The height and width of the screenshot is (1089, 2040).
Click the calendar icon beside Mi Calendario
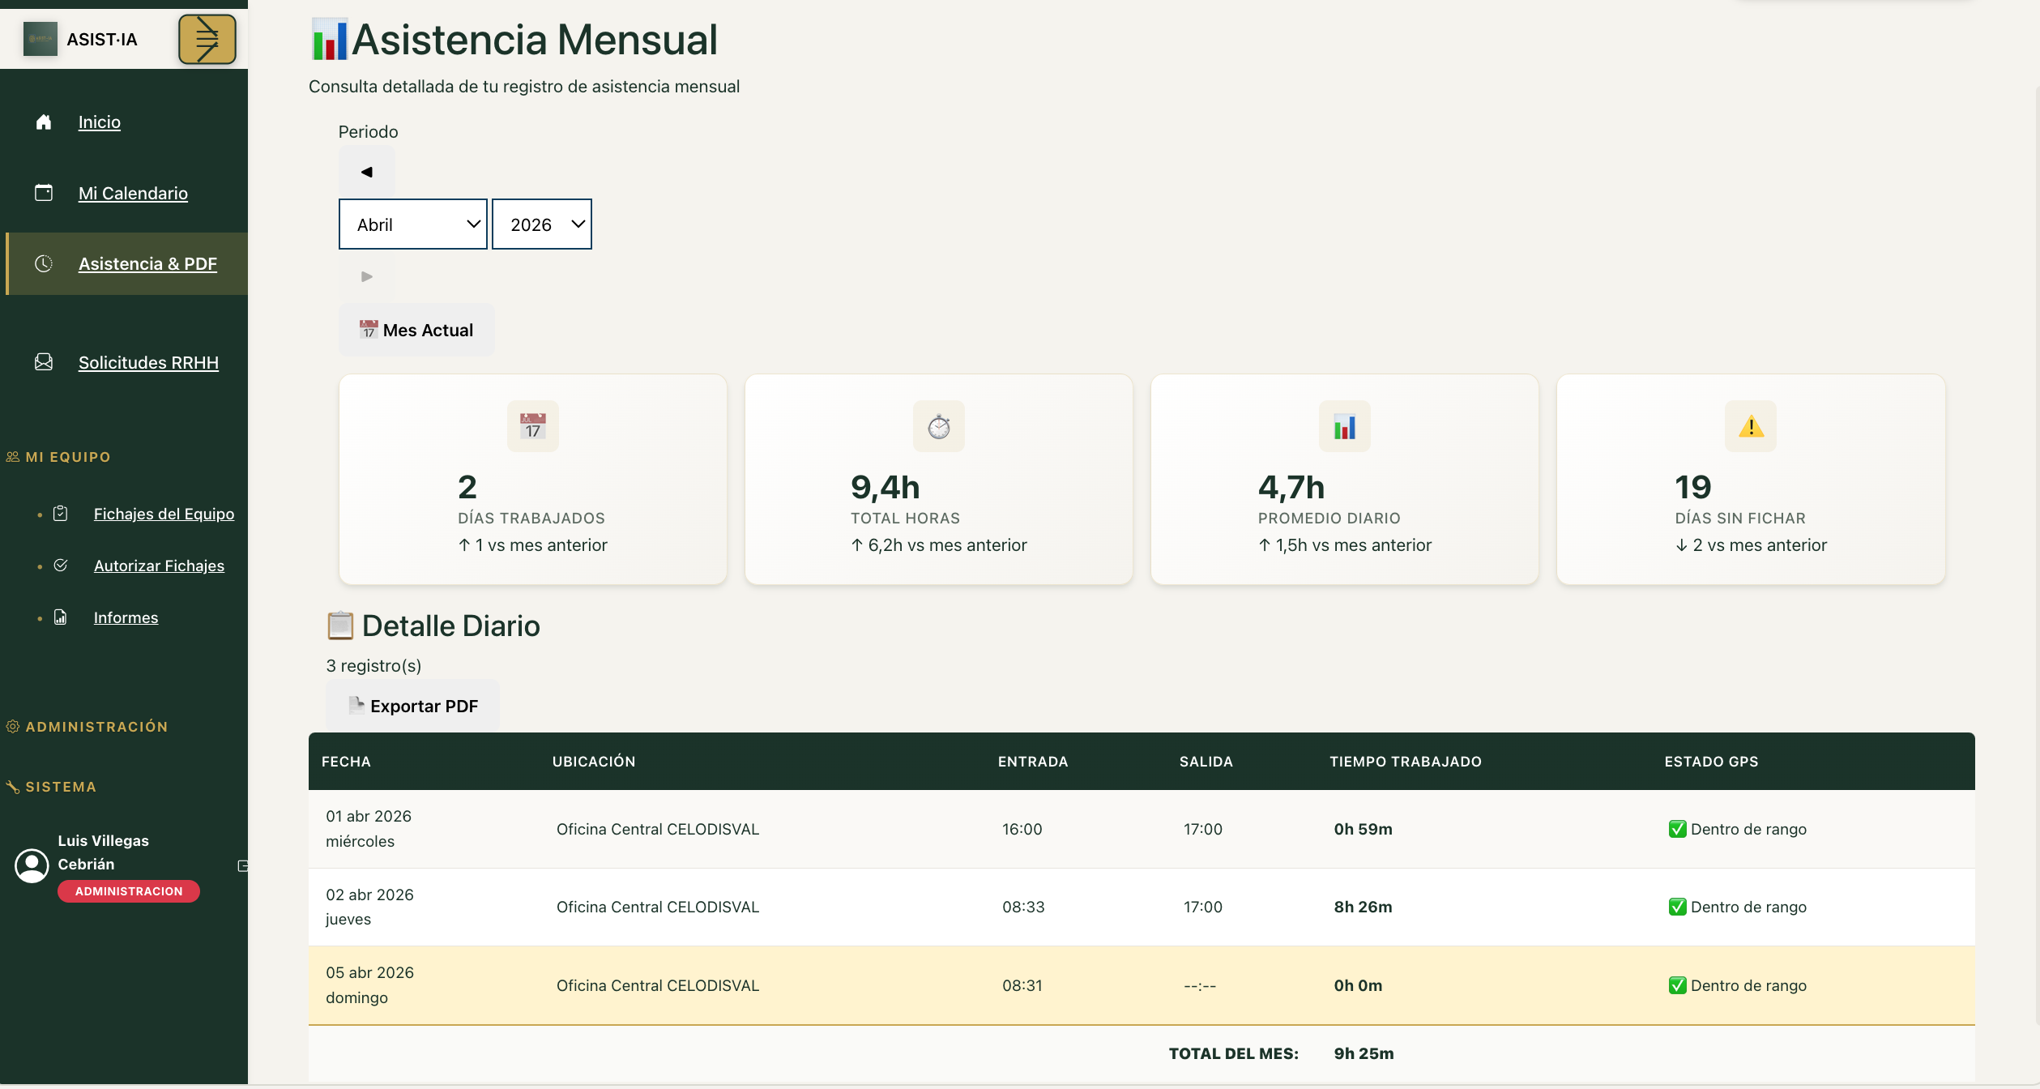point(44,193)
